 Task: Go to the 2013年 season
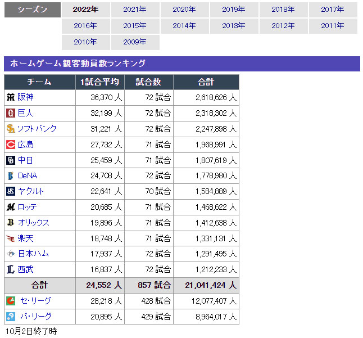(234, 26)
